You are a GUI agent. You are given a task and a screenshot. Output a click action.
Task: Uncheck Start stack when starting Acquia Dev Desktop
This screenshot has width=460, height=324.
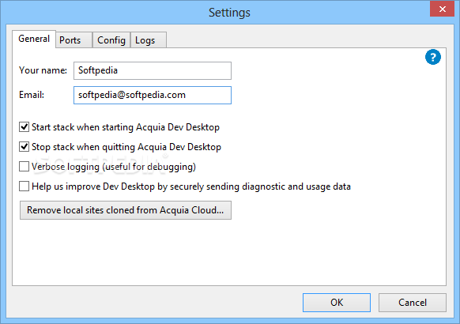(x=24, y=127)
